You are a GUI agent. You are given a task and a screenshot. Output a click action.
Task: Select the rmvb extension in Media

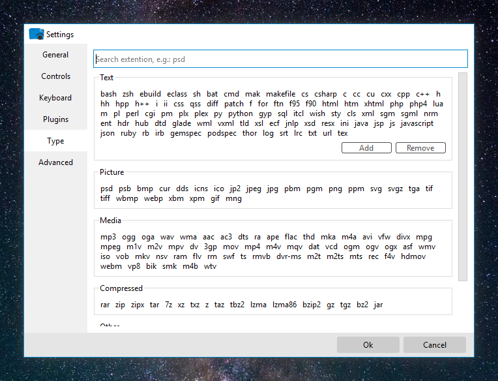[x=261, y=257]
